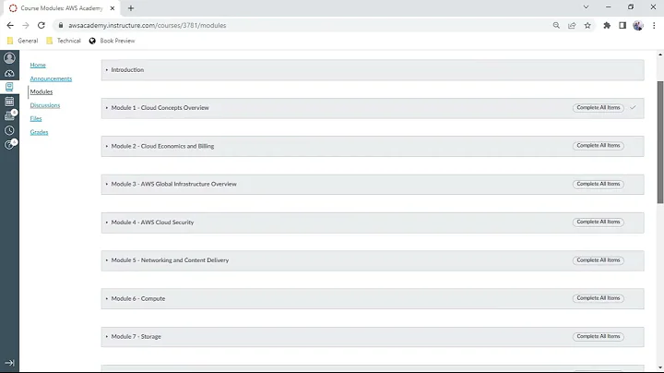Share this page using the share icon
Screen dimensions: 664x373
[572, 26]
